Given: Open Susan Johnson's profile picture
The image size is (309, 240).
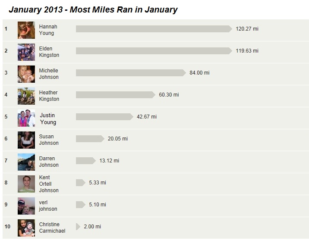Looking at the screenshot, I should 26,140.
